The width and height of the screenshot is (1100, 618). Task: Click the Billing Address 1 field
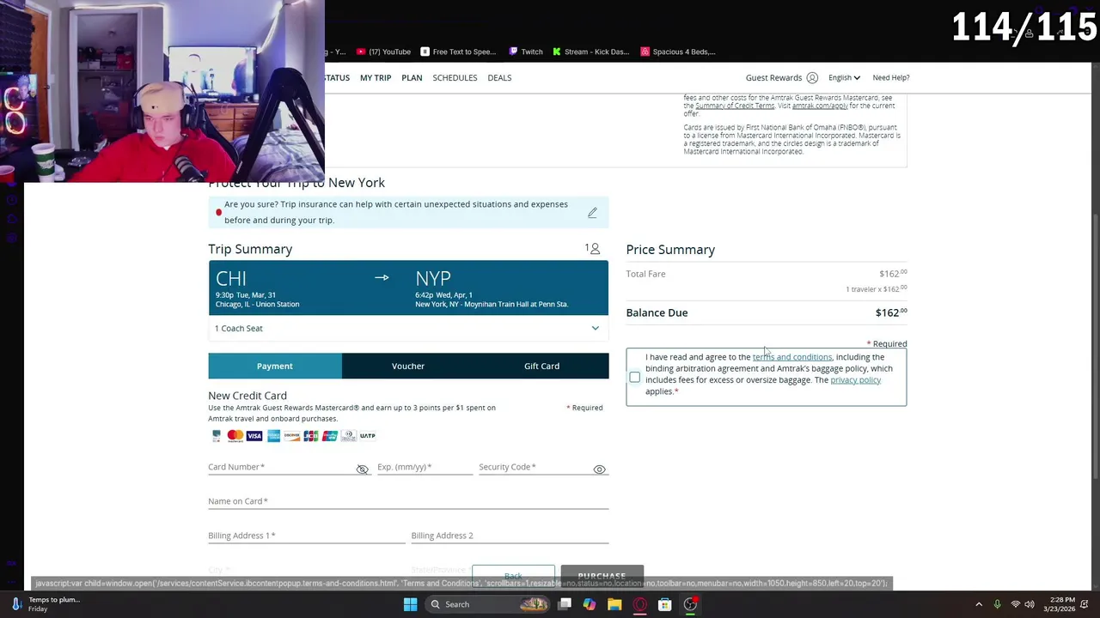[306, 536]
